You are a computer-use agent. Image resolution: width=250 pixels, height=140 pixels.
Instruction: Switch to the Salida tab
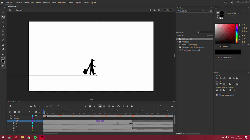click(21, 102)
